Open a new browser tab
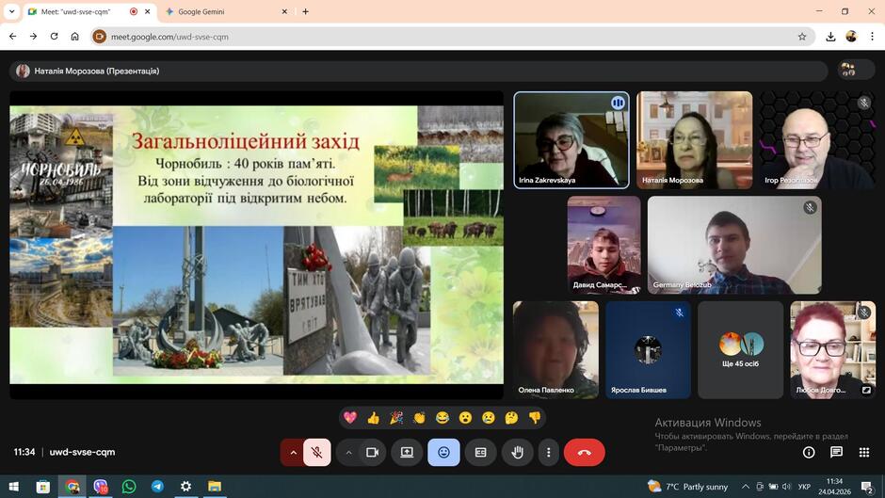 click(x=305, y=11)
